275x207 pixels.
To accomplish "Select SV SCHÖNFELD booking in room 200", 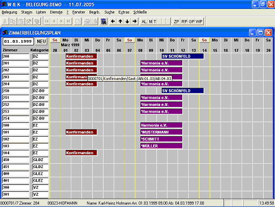I will (x=183, y=56).
